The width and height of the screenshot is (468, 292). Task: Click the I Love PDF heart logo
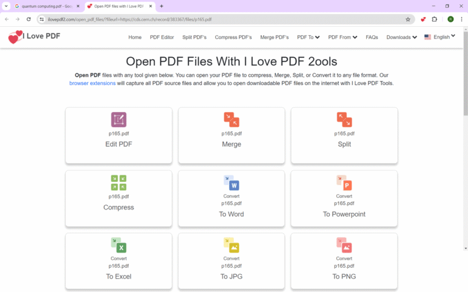[x=15, y=37]
